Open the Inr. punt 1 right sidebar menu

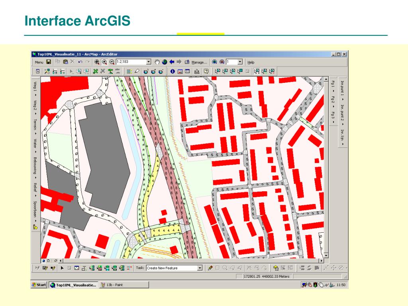(342, 90)
